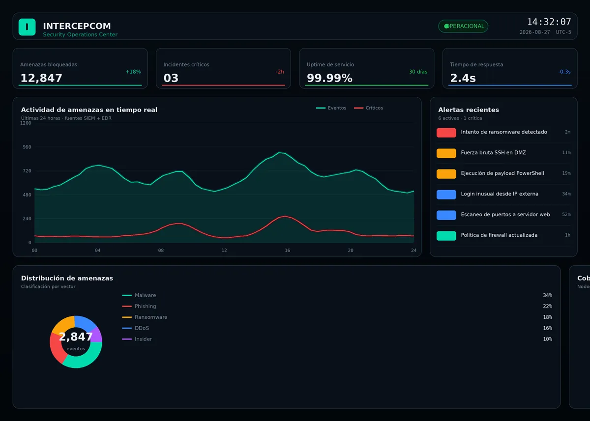Select the '2026-08-27 UTC-5' date text
The width and height of the screenshot is (590, 421).
545,32
